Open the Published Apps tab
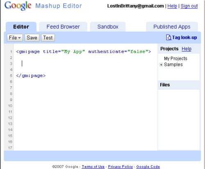This screenshot has height=169, width=205. click(172, 27)
